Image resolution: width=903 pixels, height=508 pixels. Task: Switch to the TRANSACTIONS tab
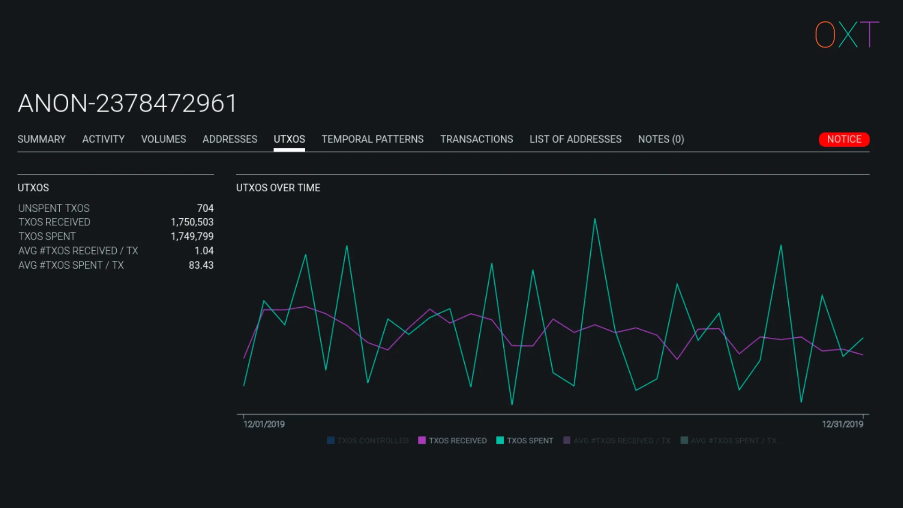[x=476, y=139]
